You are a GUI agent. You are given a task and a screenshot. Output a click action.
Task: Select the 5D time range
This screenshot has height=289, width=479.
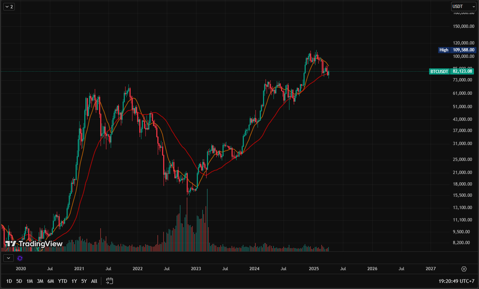pos(19,281)
